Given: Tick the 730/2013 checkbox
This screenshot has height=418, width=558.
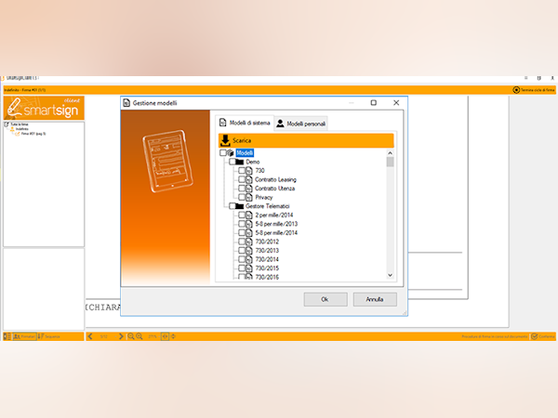Looking at the screenshot, I should tap(242, 251).
